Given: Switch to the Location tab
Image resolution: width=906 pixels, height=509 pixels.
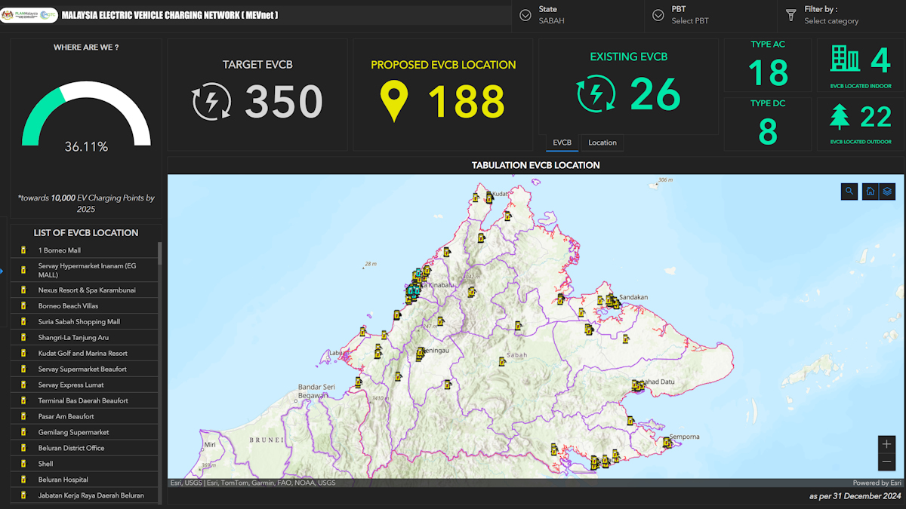Looking at the screenshot, I should coord(602,143).
